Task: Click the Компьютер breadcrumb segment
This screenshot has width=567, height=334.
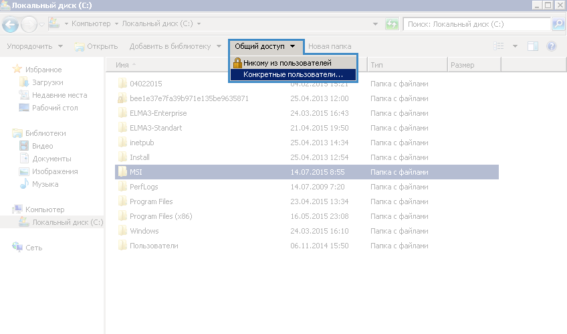Action: tap(91, 23)
